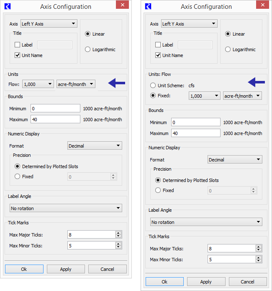The height and width of the screenshot is (291, 272).
Task: Select the Unit Scheme cfs radio option
Action: tap(153, 86)
